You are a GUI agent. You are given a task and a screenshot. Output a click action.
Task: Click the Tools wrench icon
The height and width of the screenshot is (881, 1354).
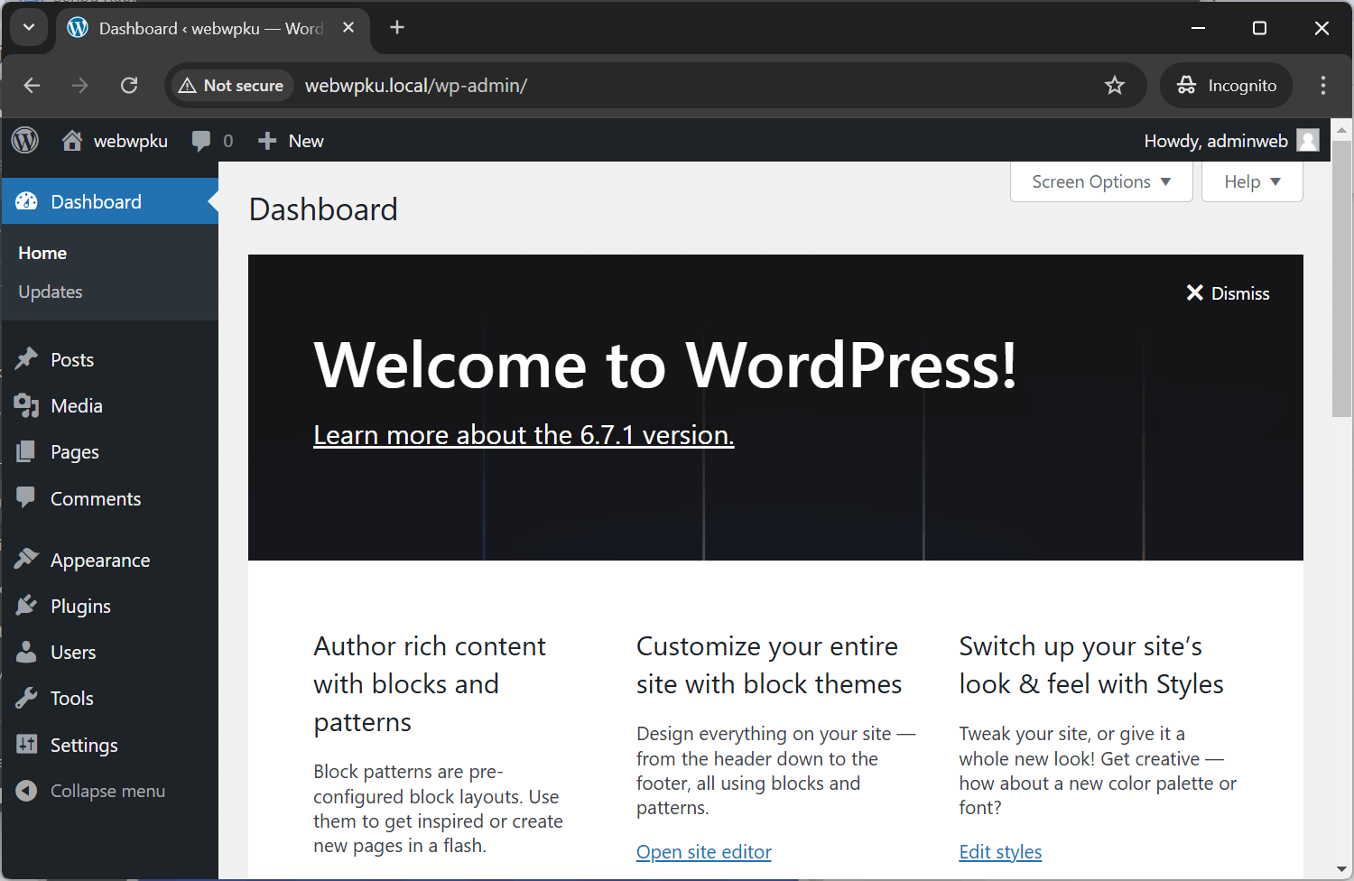coord(27,698)
